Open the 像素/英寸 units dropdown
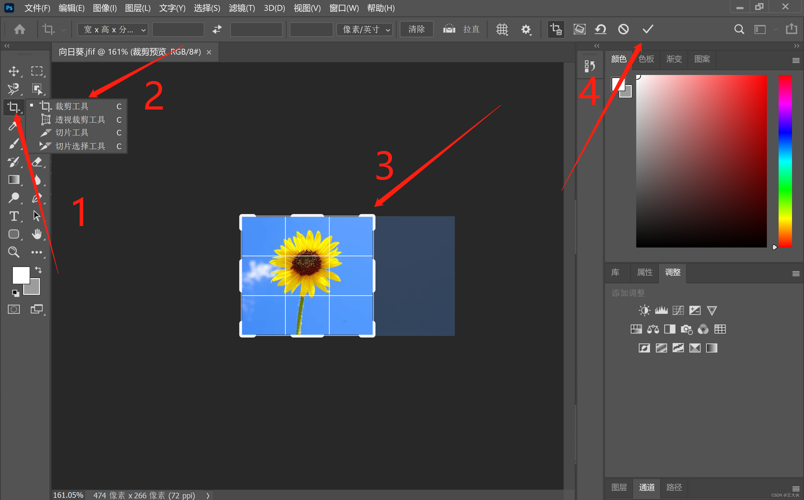This screenshot has width=804, height=500. (365, 30)
